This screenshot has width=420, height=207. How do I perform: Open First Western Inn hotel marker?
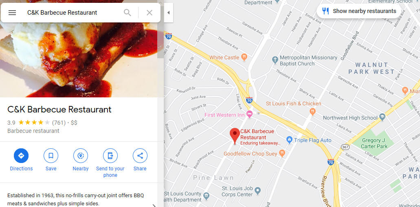coord(249,114)
